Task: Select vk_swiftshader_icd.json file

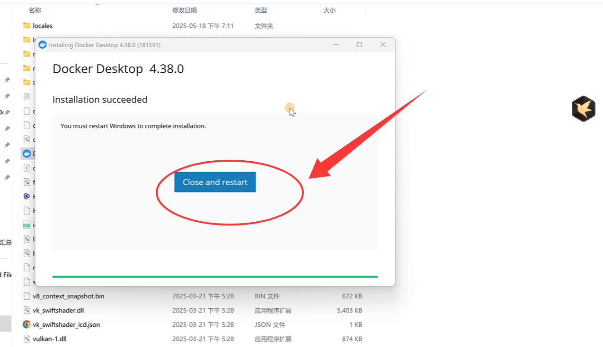Action: [x=194, y=325]
